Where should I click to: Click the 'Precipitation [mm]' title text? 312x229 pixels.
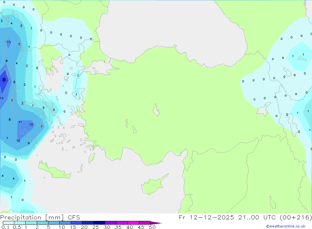[32, 217]
